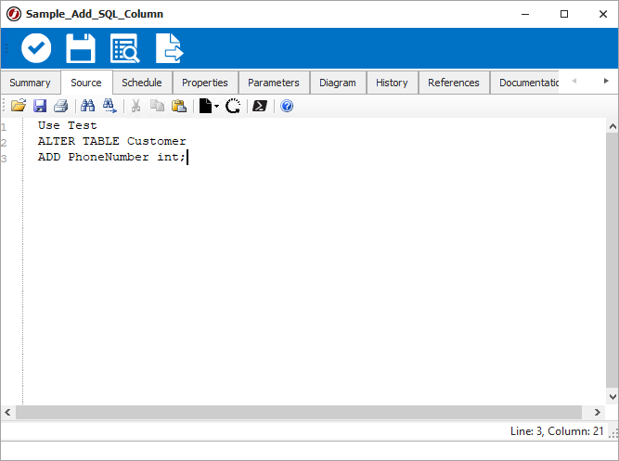Screen dimensions: 619x461
Task: Click the 'Use Test' code line
Action: [x=67, y=125]
